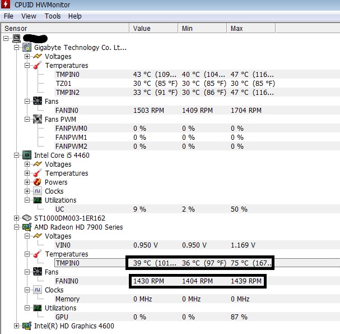Click the Fans PWM icon under Gigabyte
This screenshot has height=334, width=340.
point(38,120)
